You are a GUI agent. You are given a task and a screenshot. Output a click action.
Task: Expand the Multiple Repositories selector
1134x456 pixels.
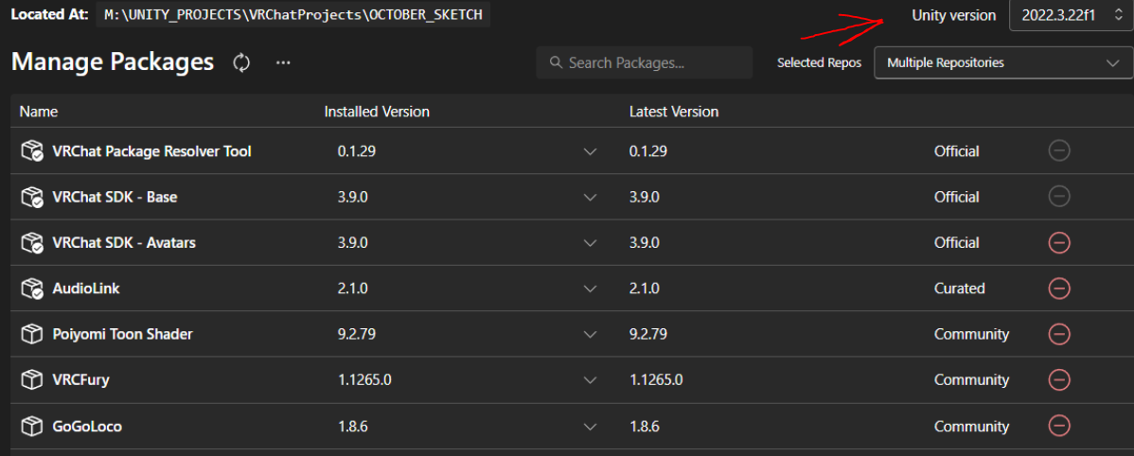[1002, 62]
